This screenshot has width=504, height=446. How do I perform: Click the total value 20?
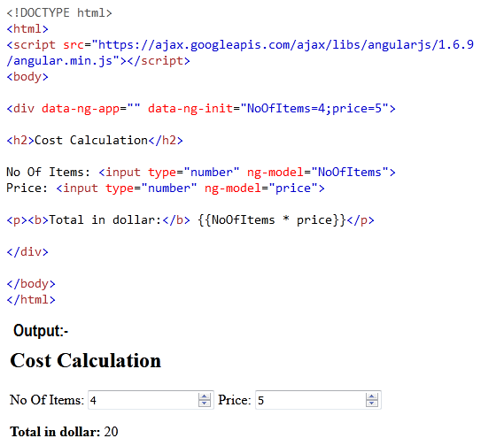(111, 432)
